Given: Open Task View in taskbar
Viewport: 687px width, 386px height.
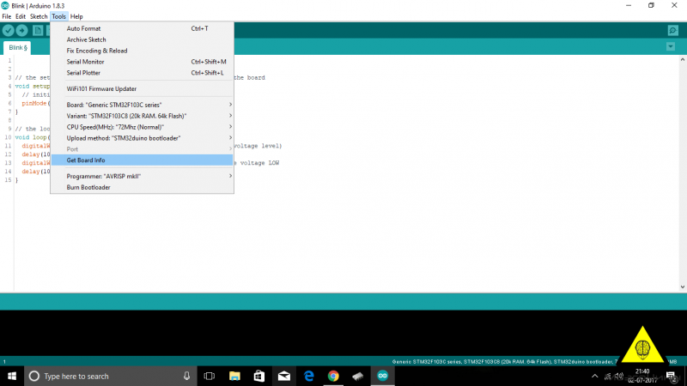Looking at the screenshot, I should [x=210, y=376].
